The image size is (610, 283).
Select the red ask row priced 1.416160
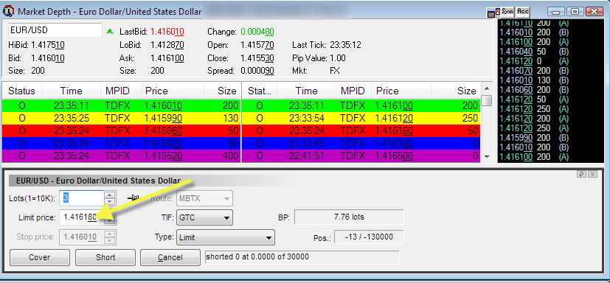coord(361,131)
